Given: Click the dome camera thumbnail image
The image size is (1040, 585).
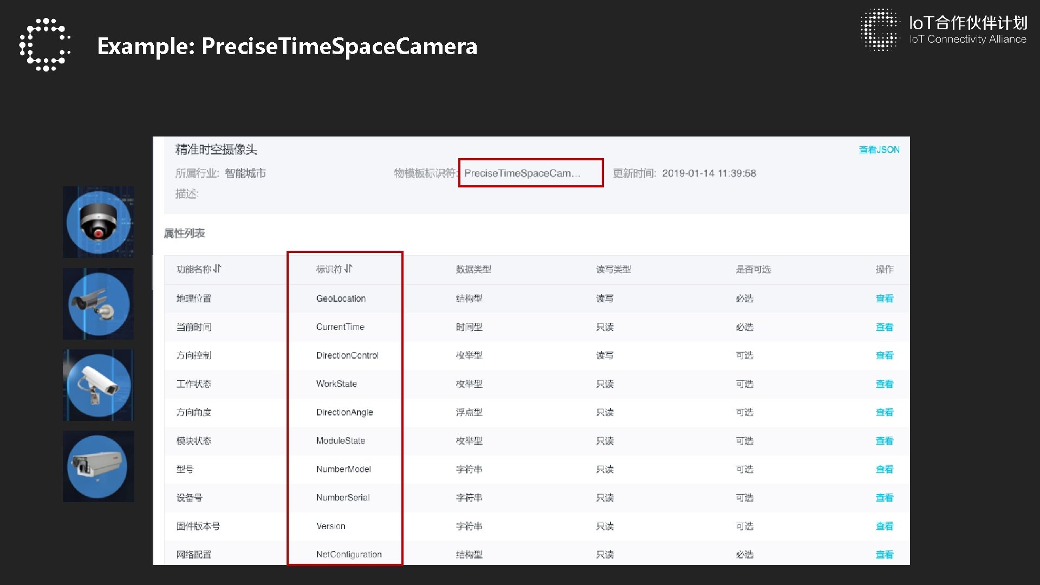Looking at the screenshot, I should [98, 222].
